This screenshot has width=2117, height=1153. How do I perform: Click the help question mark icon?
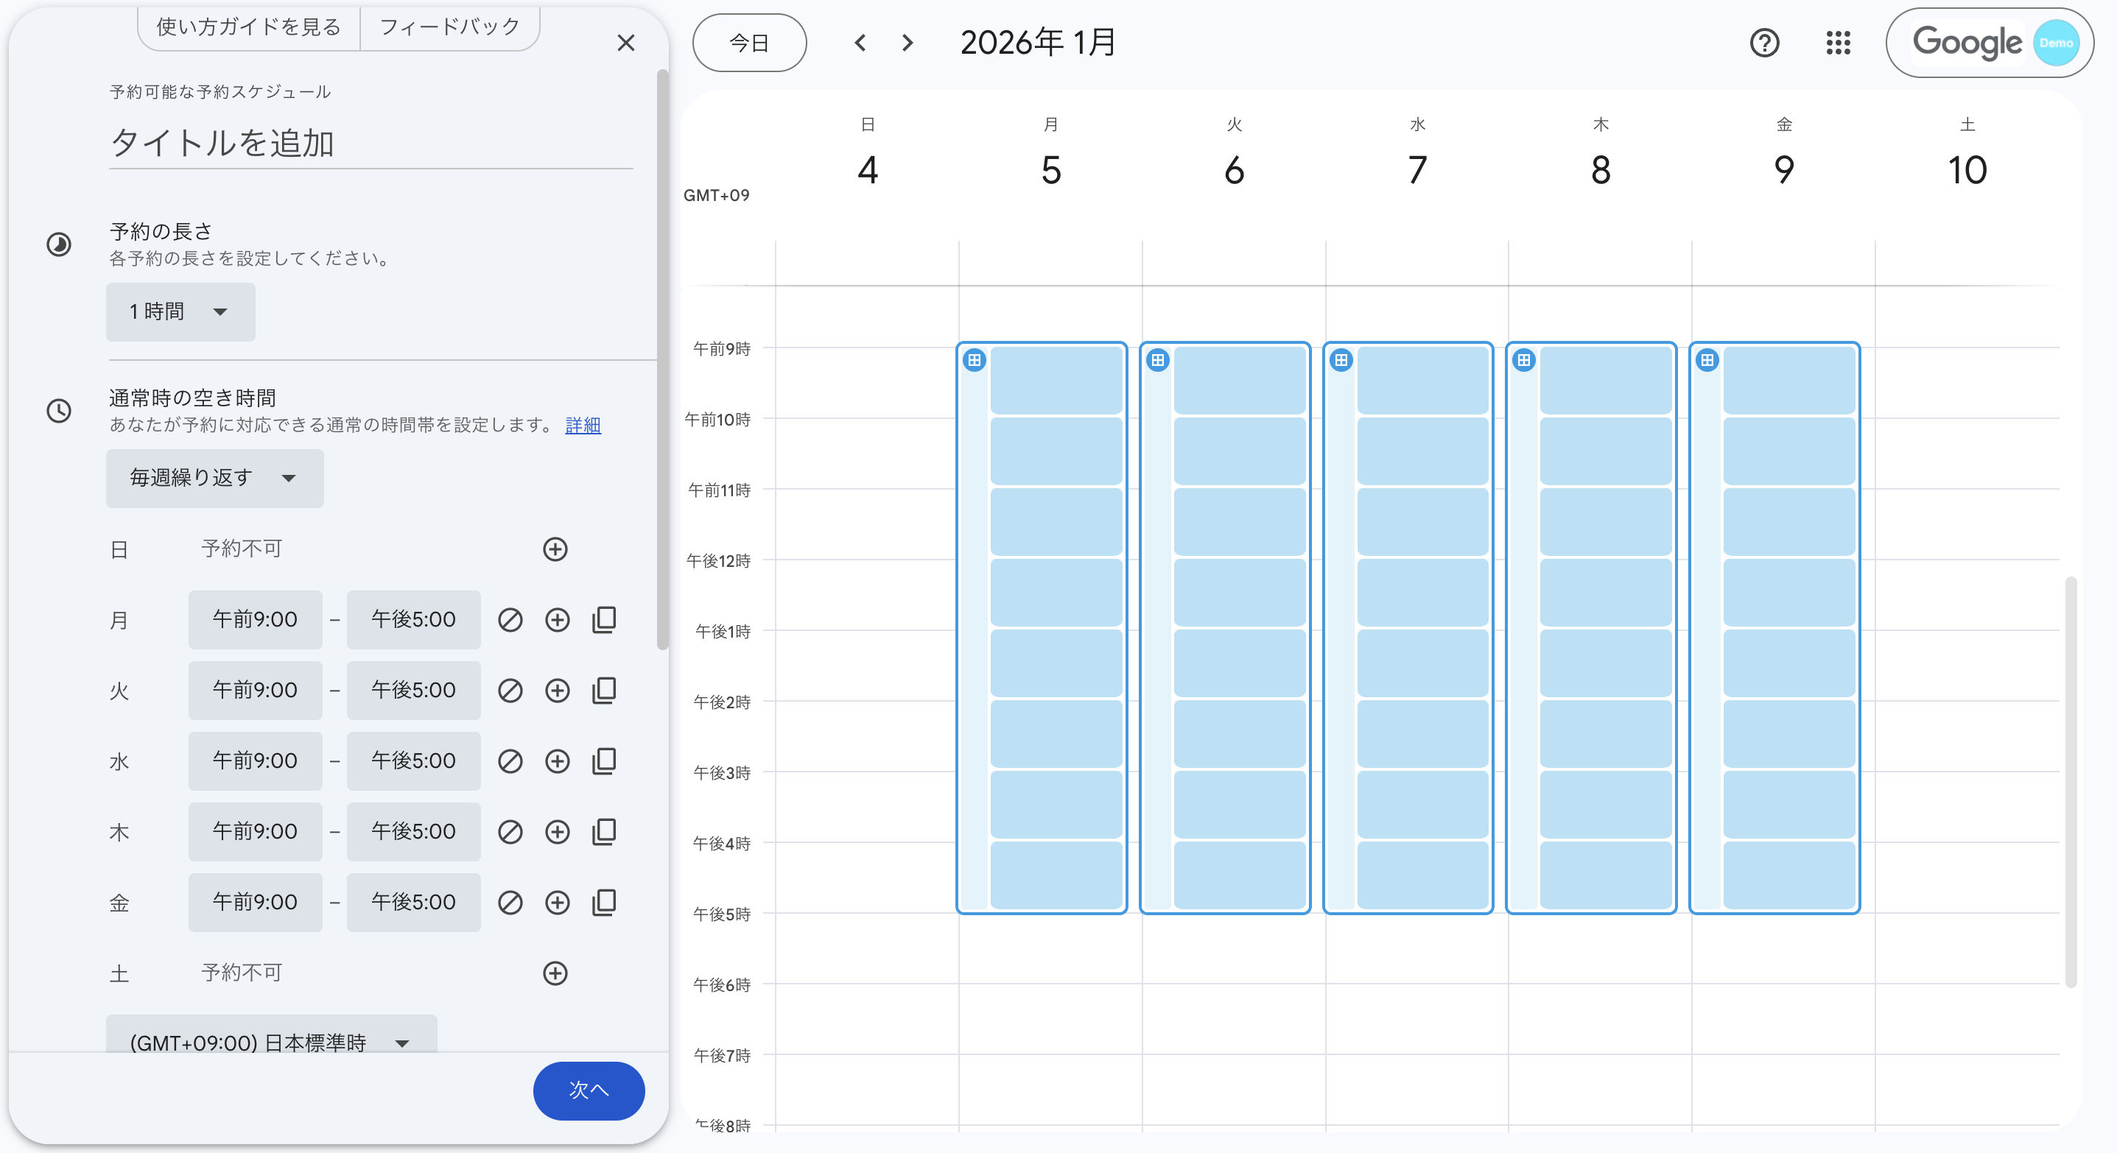[1763, 43]
